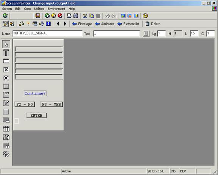The width and height of the screenshot is (218, 175).
Task: Select the Radio button element tool
Action: pyautogui.click(x=6, y=78)
